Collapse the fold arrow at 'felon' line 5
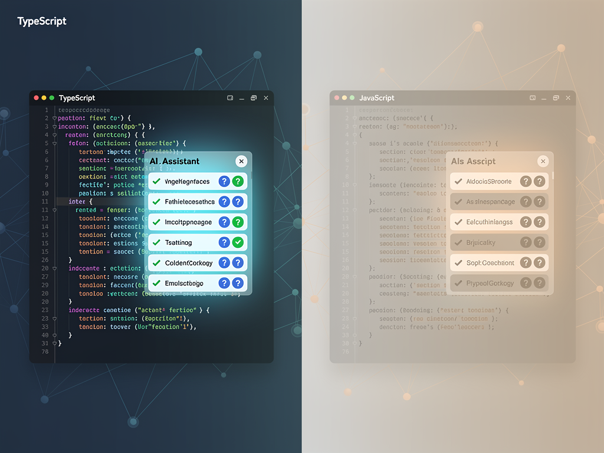This screenshot has width=604, height=453. pyautogui.click(x=54, y=143)
